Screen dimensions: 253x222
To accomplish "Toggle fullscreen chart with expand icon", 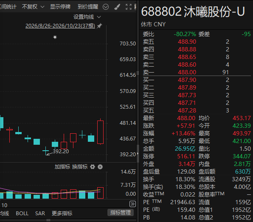I will point(129,7).
